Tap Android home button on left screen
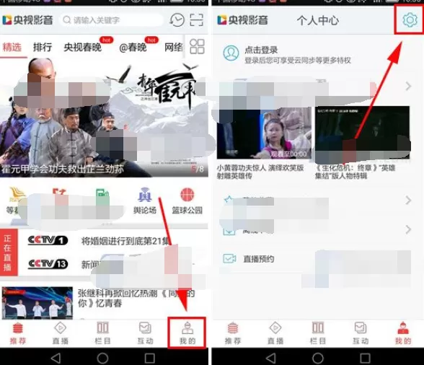This screenshot has width=424, height=365. (x=102, y=359)
